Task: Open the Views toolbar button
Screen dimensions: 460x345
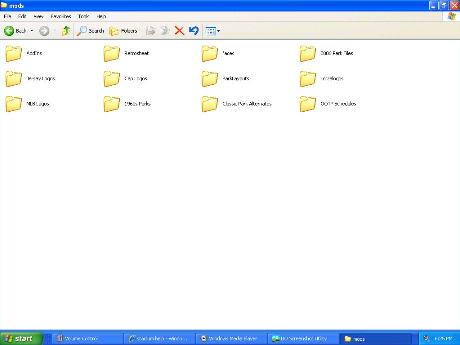Action: [x=213, y=31]
